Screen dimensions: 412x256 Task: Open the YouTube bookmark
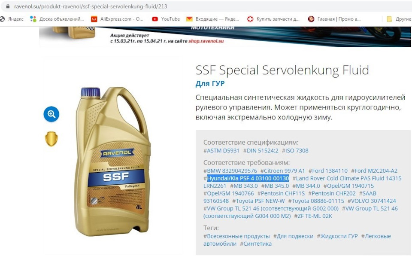[166, 19]
